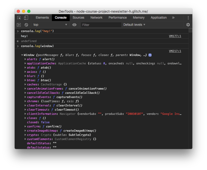The width and height of the screenshot is (207, 170).
Task: Expand the caches CacheStorage entry
Action: [x=25, y=84]
